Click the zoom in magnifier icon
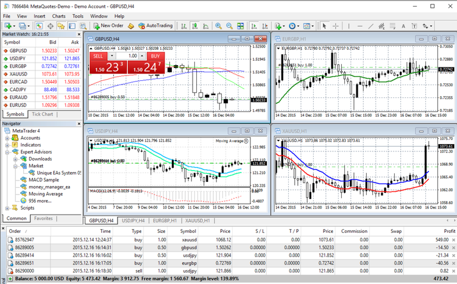This screenshot has width=457, height=284. pos(218,26)
